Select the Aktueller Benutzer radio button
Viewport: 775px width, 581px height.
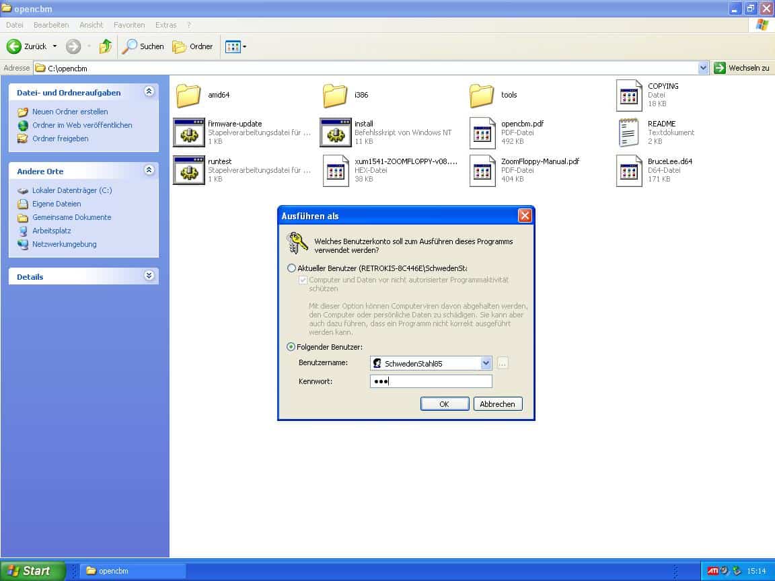coord(291,268)
